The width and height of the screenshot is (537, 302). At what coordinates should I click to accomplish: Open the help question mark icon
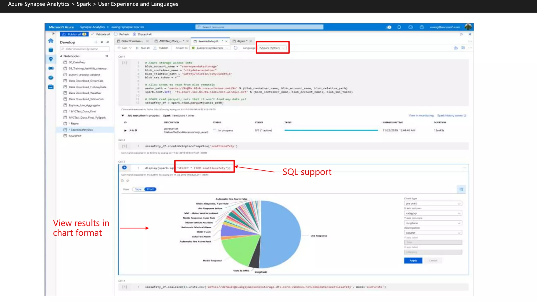pos(422,27)
